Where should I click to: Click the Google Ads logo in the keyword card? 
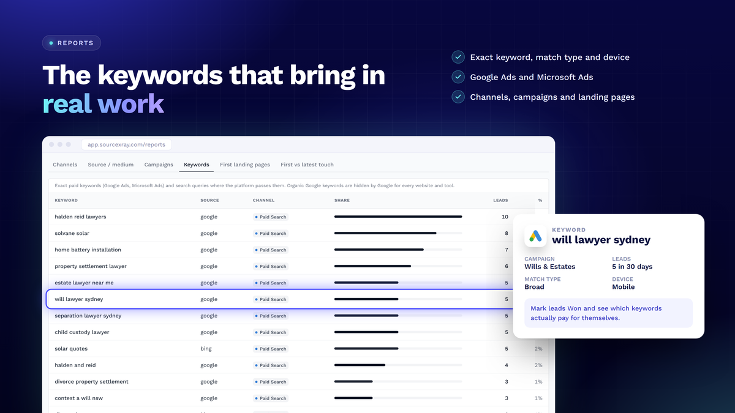pos(536,236)
